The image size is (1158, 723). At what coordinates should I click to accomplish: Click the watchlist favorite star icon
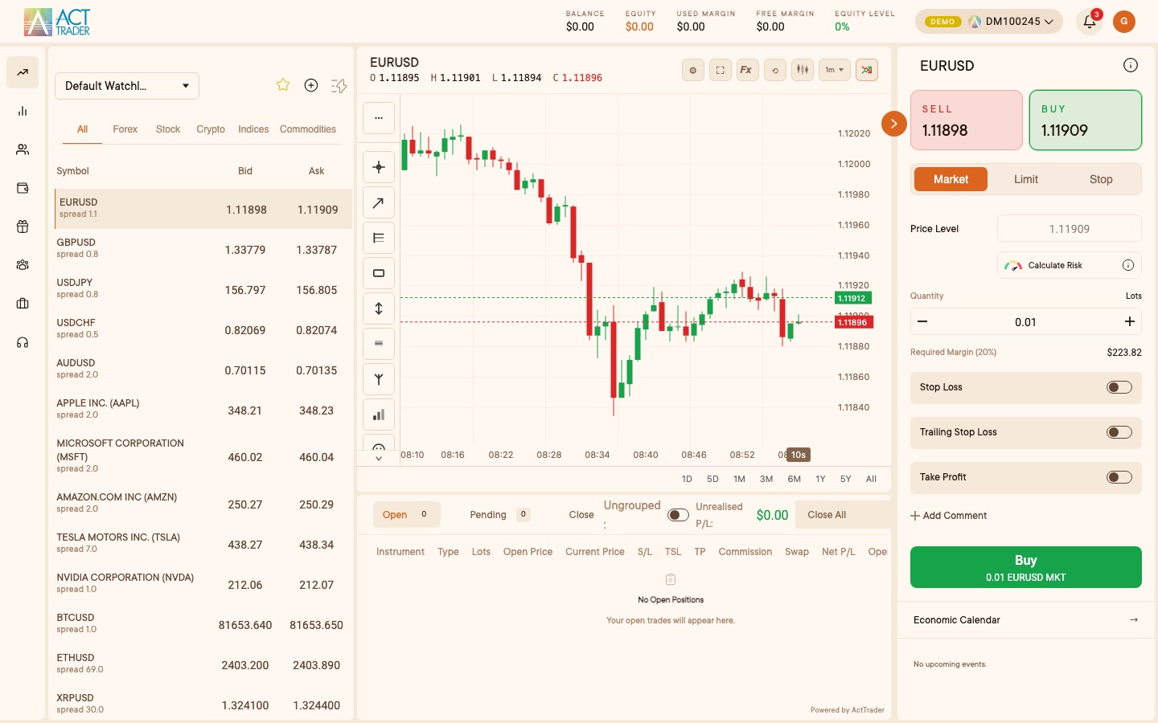click(x=283, y=85)
